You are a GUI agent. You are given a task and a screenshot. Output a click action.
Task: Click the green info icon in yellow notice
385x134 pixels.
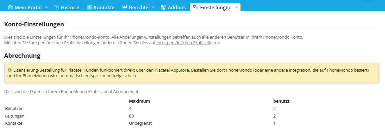point(10,70)
